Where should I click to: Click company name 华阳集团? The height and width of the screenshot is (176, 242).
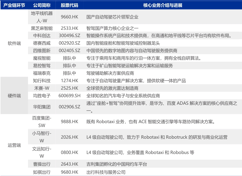[x=42, y=107]
